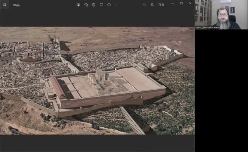This screenshot has height=152, width=248.
Task: Click the speaker's webcam video thumbnail
Action: tap(221, 15)
